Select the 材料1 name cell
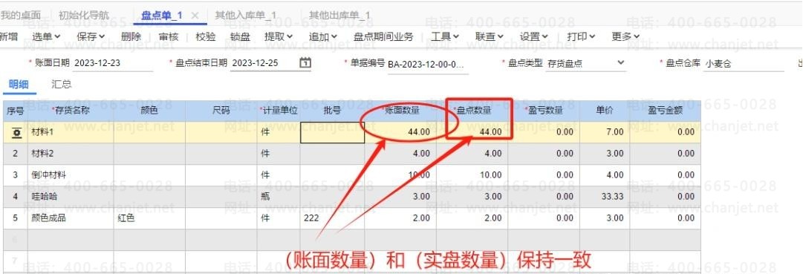This screenshot has height=274, width=803. click(x=71, y=132)
